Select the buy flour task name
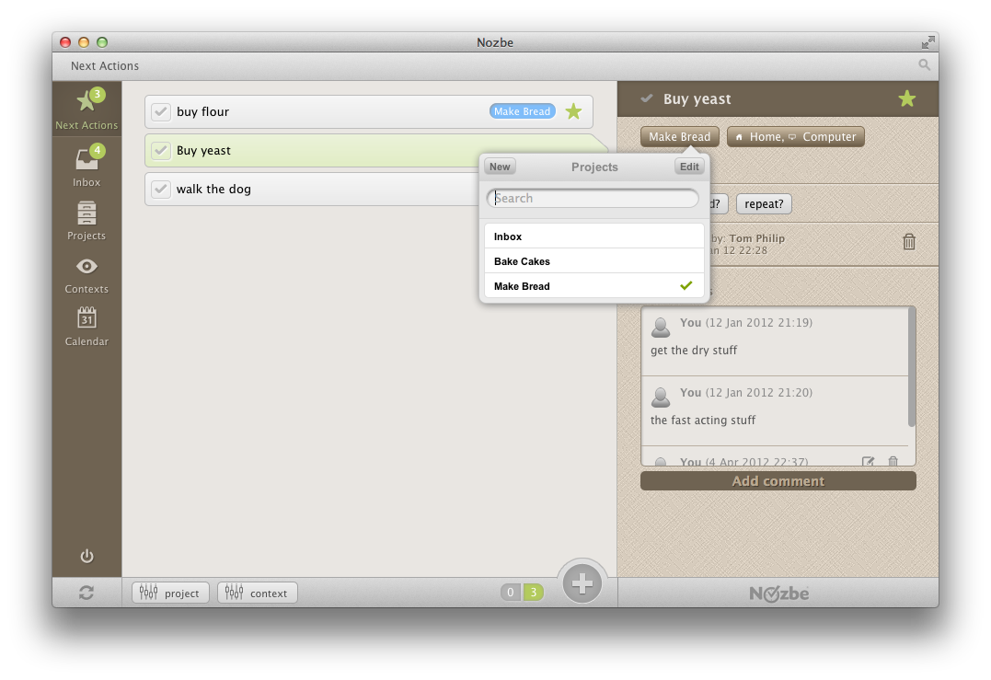Viewport: 991px width, 680px height. pyautogui.click(x=202, y=112)
